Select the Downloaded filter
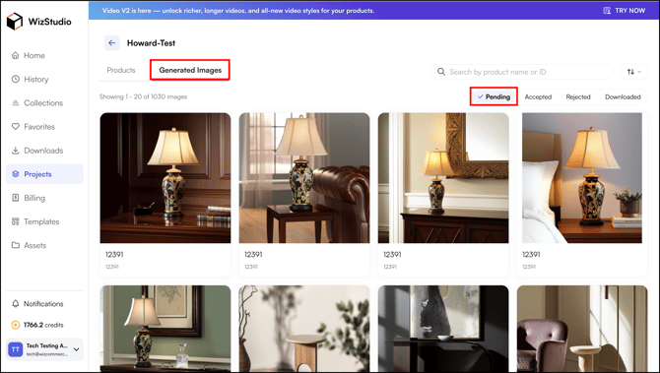 pyautogui.click(x=623, y=96)
